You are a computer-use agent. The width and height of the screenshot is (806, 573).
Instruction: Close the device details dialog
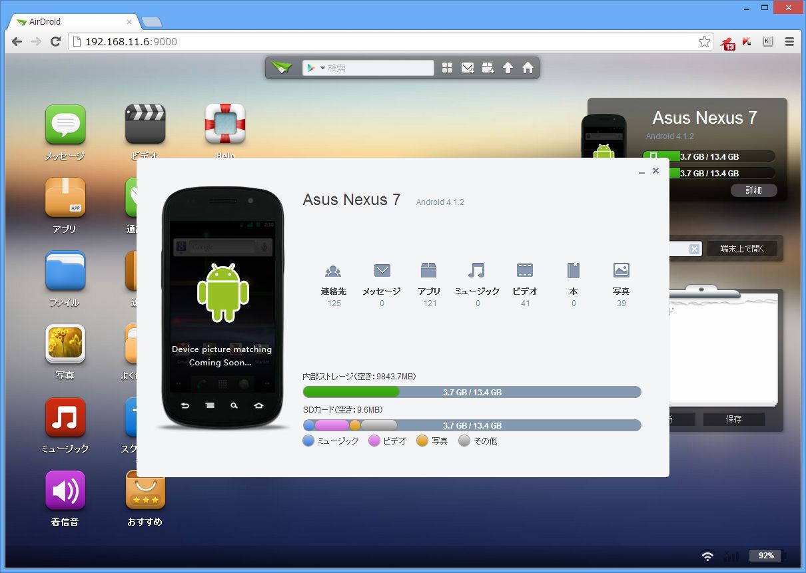coord(655,171)
